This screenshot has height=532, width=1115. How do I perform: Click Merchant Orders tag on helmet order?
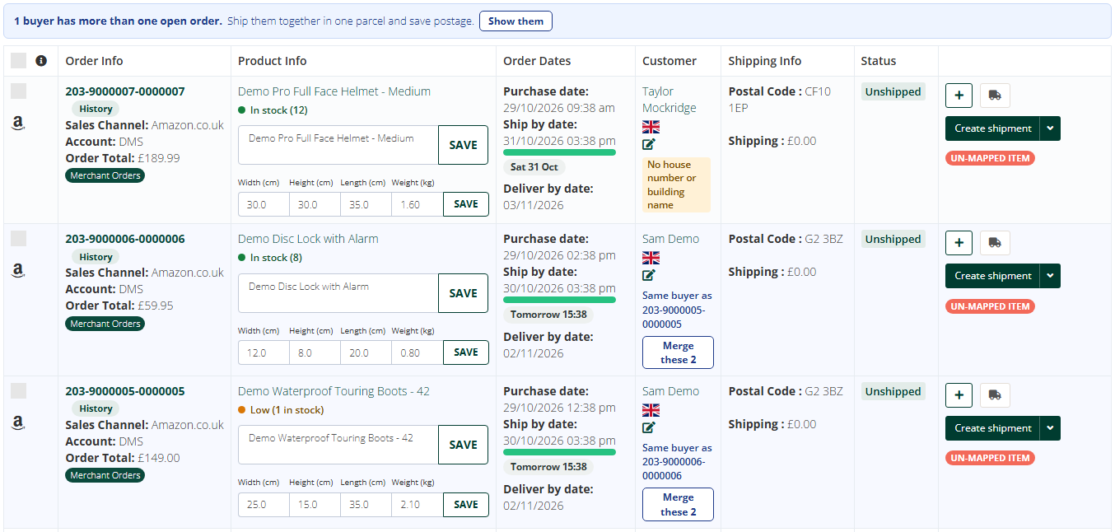(105, 175)
